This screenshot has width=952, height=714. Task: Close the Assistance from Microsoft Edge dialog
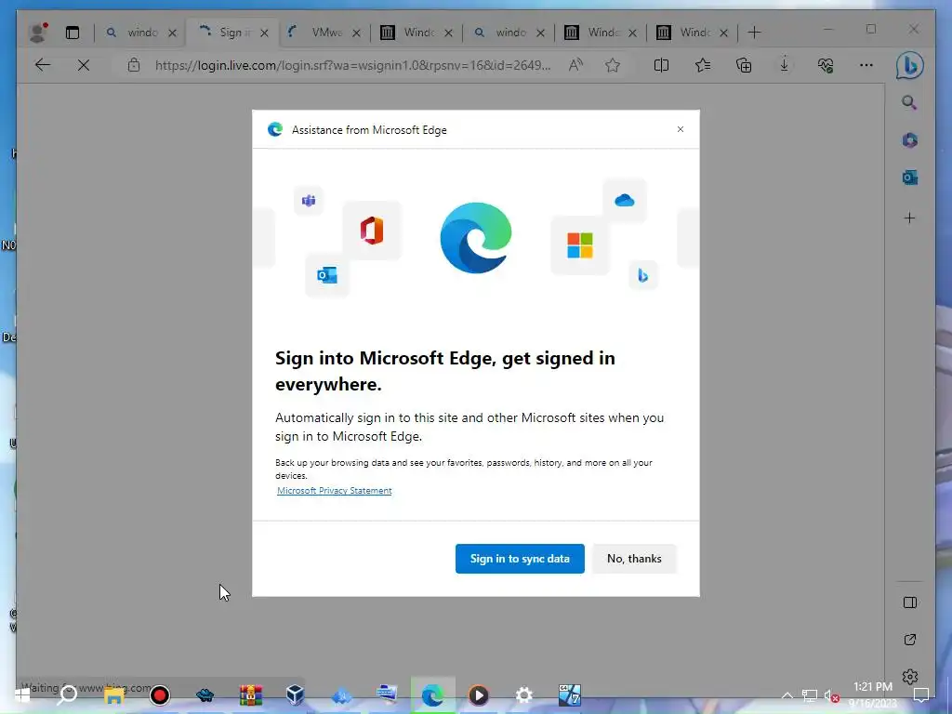pos(681,129)
